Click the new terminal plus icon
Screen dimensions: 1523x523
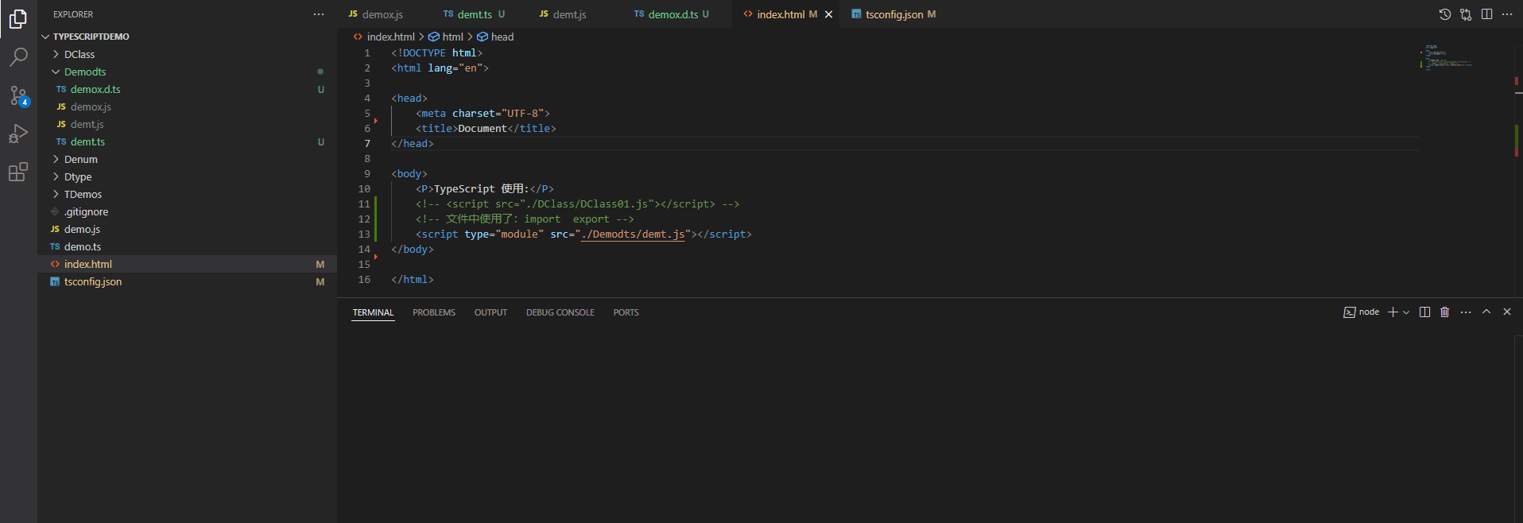point(1393,312)
